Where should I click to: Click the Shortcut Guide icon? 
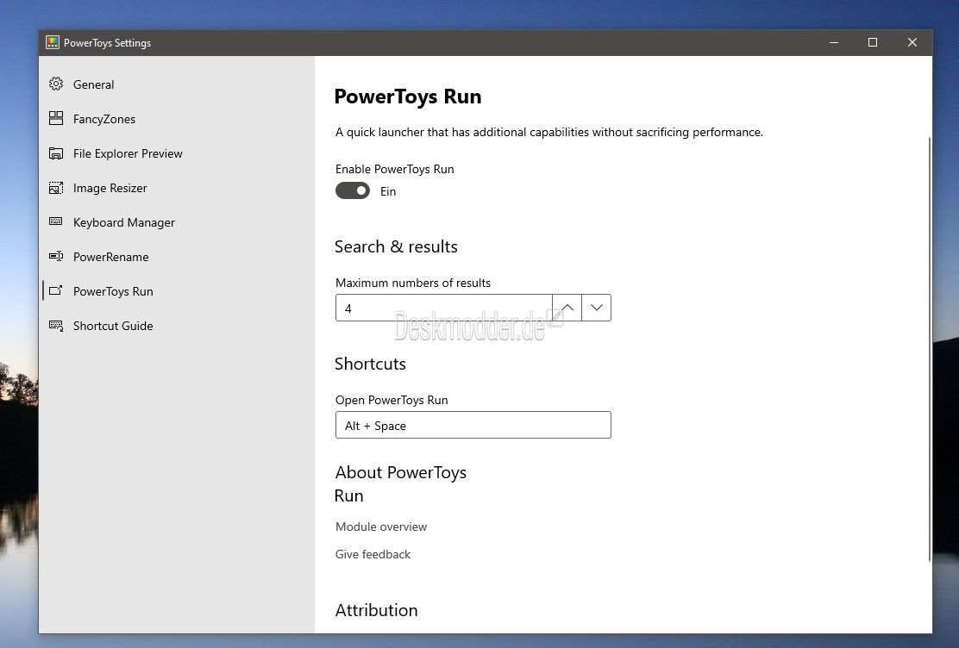point(56,325)
